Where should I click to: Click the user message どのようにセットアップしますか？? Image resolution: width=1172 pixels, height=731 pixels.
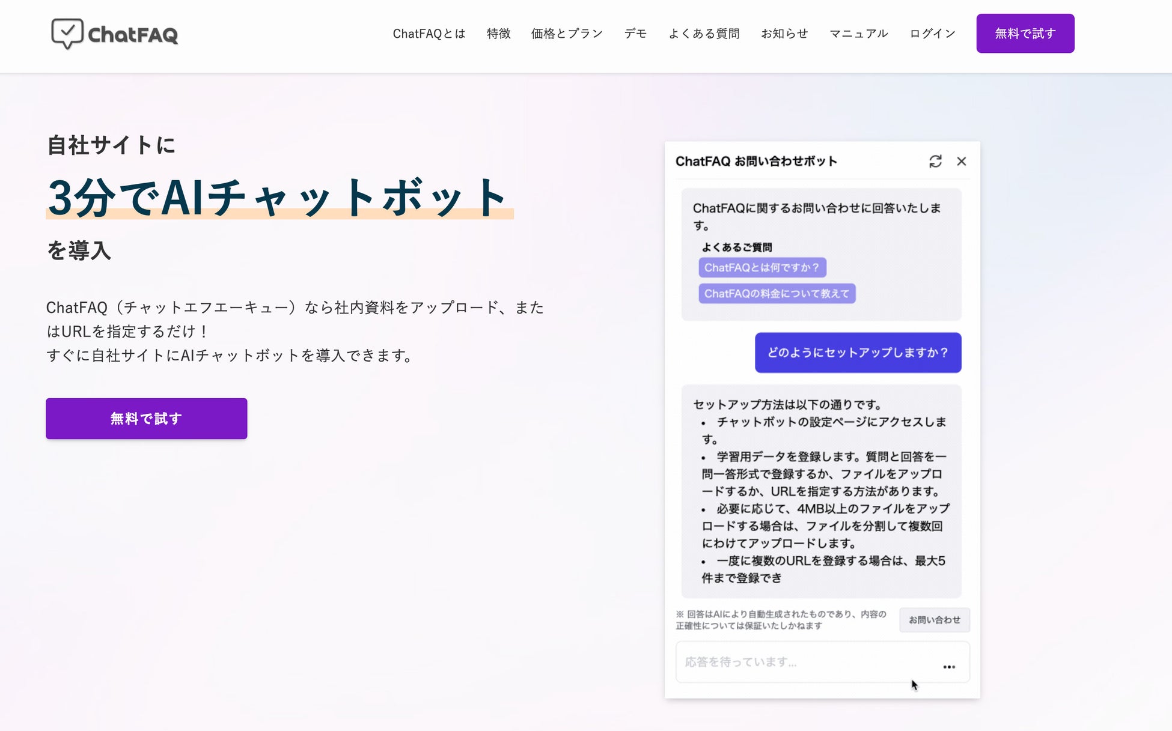(x=858, y=353)
